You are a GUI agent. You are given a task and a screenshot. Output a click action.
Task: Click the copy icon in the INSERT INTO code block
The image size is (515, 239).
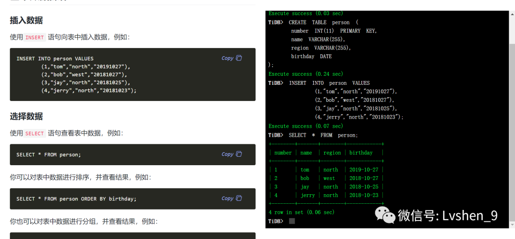point(239,58)
